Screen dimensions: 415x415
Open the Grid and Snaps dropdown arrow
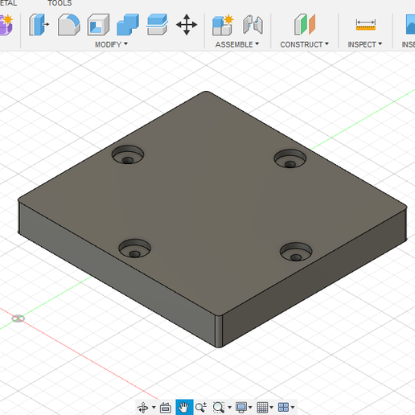point(271,408)
